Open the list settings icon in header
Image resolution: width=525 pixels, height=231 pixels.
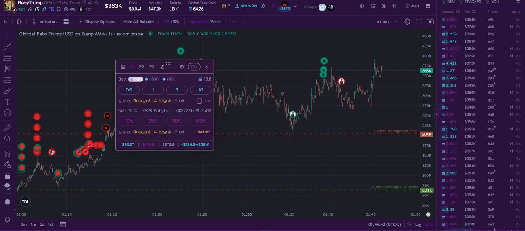[373, 6]
